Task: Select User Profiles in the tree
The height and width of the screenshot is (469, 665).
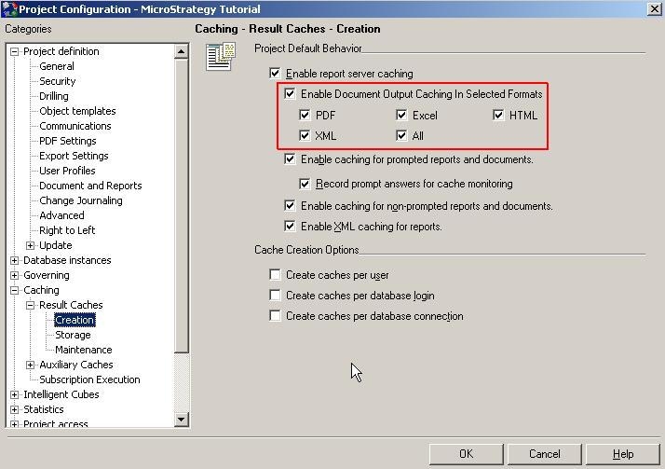Action: (67, 171)
